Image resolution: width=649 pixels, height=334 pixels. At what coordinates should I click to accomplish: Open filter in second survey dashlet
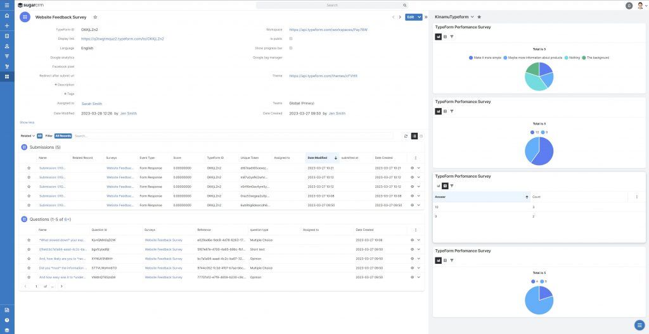(452, 111)
